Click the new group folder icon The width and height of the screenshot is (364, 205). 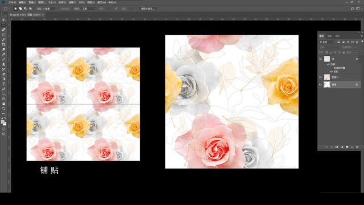[x=347, y=147]
